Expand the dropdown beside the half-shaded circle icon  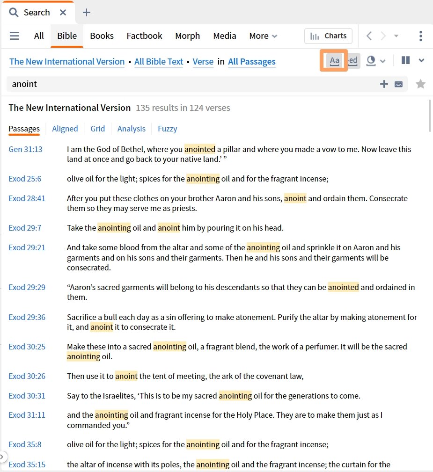click(383, 61)
